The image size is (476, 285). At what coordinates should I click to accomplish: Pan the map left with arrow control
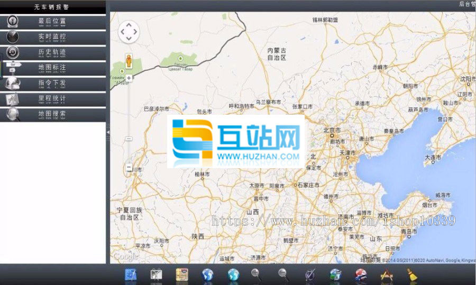pyautogui.click(x=122, y=32)
